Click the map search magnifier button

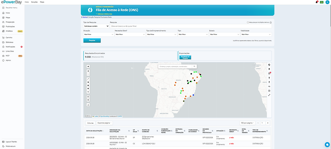(x=195, y=67)
